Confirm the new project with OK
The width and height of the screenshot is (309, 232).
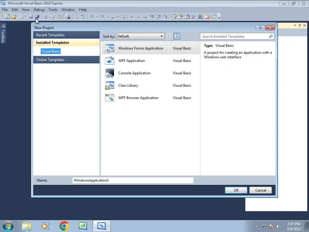236,190
